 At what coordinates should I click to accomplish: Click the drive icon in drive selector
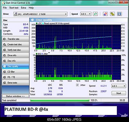point(16,14)
